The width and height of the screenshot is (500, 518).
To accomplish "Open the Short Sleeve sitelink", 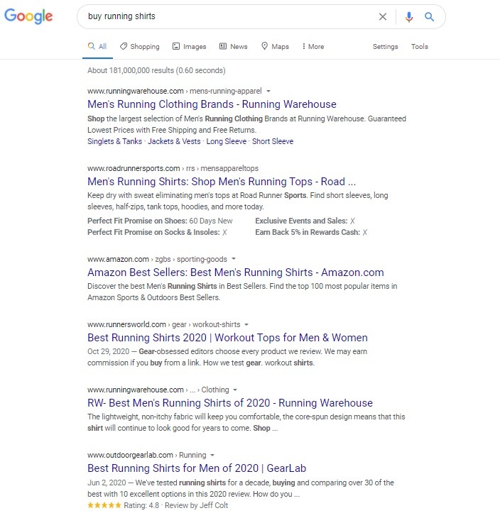I will (x=273, y=141).
